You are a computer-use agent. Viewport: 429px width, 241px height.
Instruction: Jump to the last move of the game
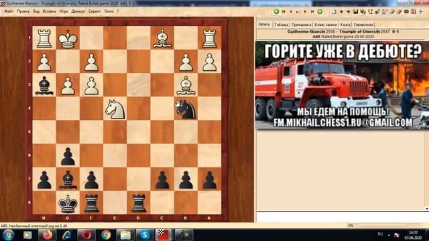(312, 11)
